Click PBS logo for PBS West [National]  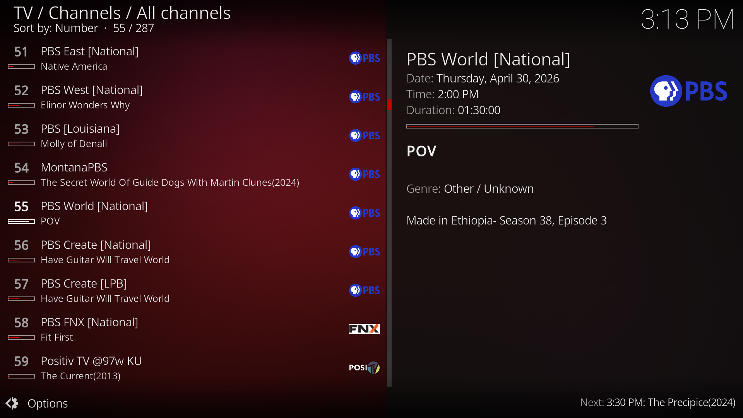(365, 97)
